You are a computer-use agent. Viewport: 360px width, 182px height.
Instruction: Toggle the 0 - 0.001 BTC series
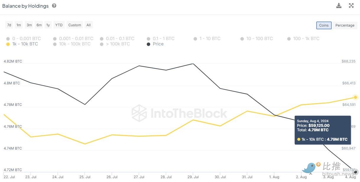click(x=24, y=39)
